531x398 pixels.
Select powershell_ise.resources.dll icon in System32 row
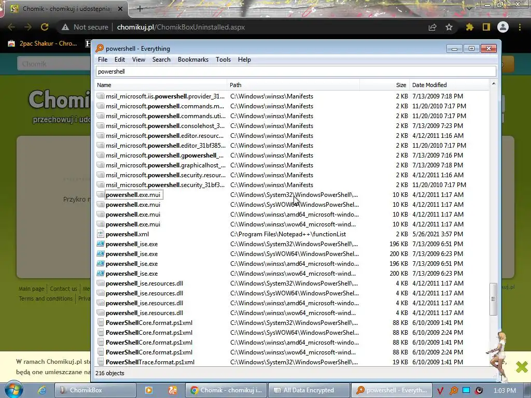(100, 283)
